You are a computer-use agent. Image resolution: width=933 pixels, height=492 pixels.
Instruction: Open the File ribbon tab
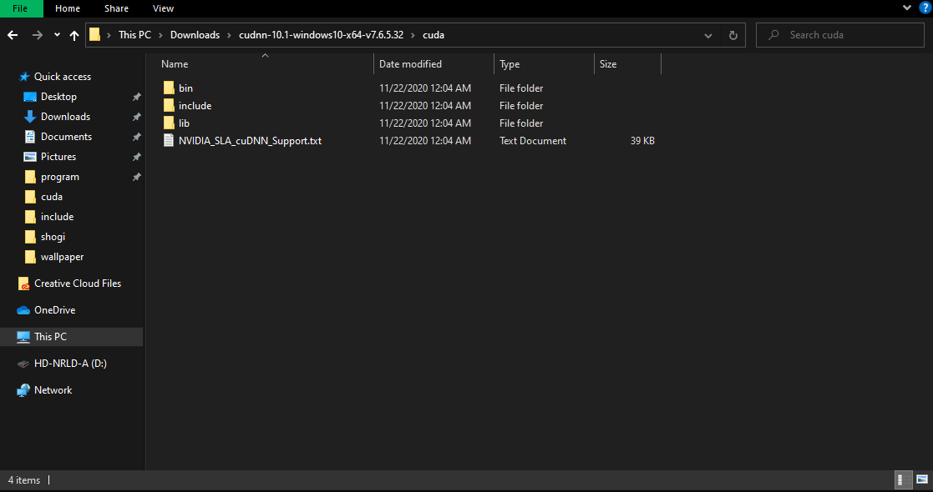(21, 8)
